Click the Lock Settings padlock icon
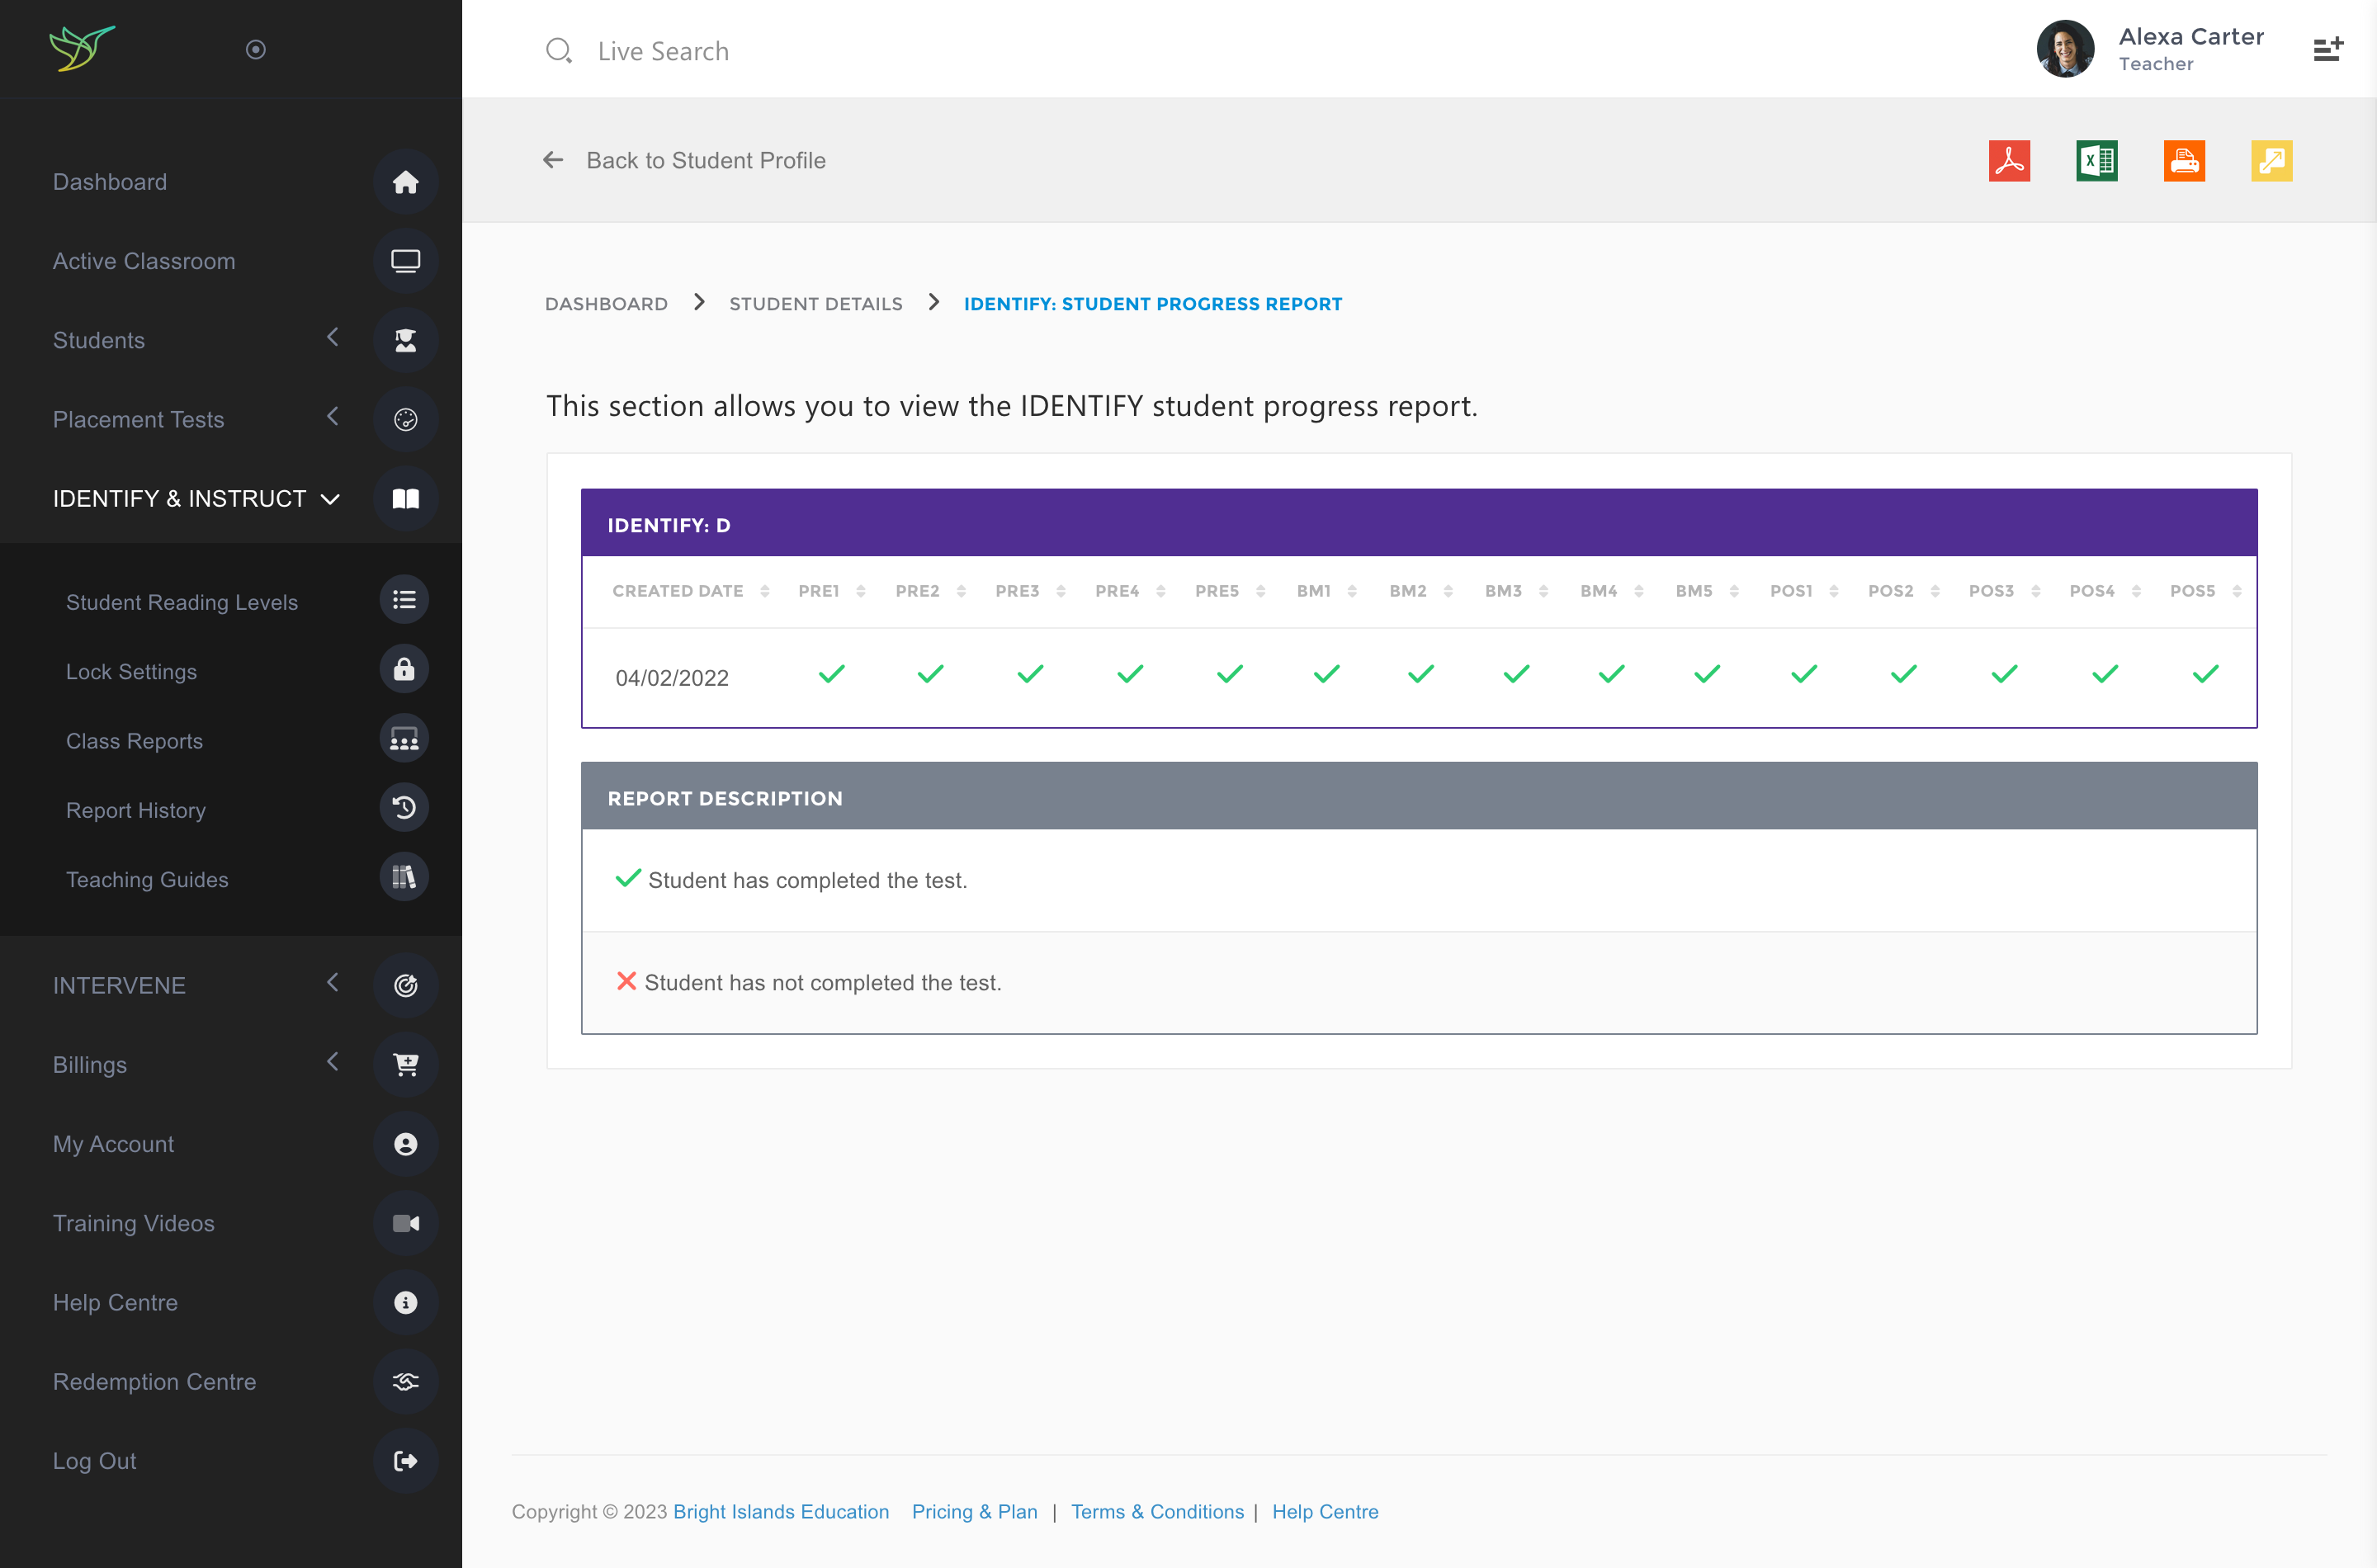2377x1568 pixels. pos(404,669)
